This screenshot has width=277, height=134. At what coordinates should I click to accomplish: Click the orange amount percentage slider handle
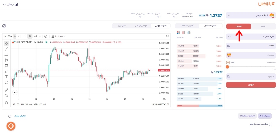[227, 67]
